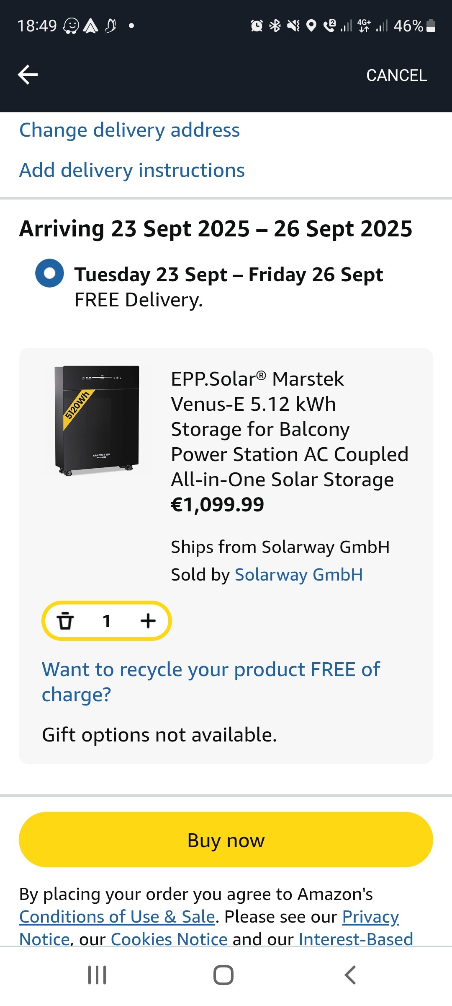Screen dimensions: 452x1006
Task: Tap Android back chevron navigation icon
Action: pos(350,975)
